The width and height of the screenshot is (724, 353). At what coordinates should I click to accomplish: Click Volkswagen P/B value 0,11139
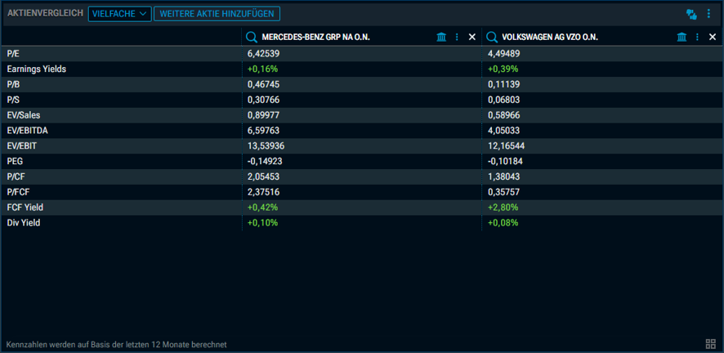pyautogui.click(x=503, y=84)
